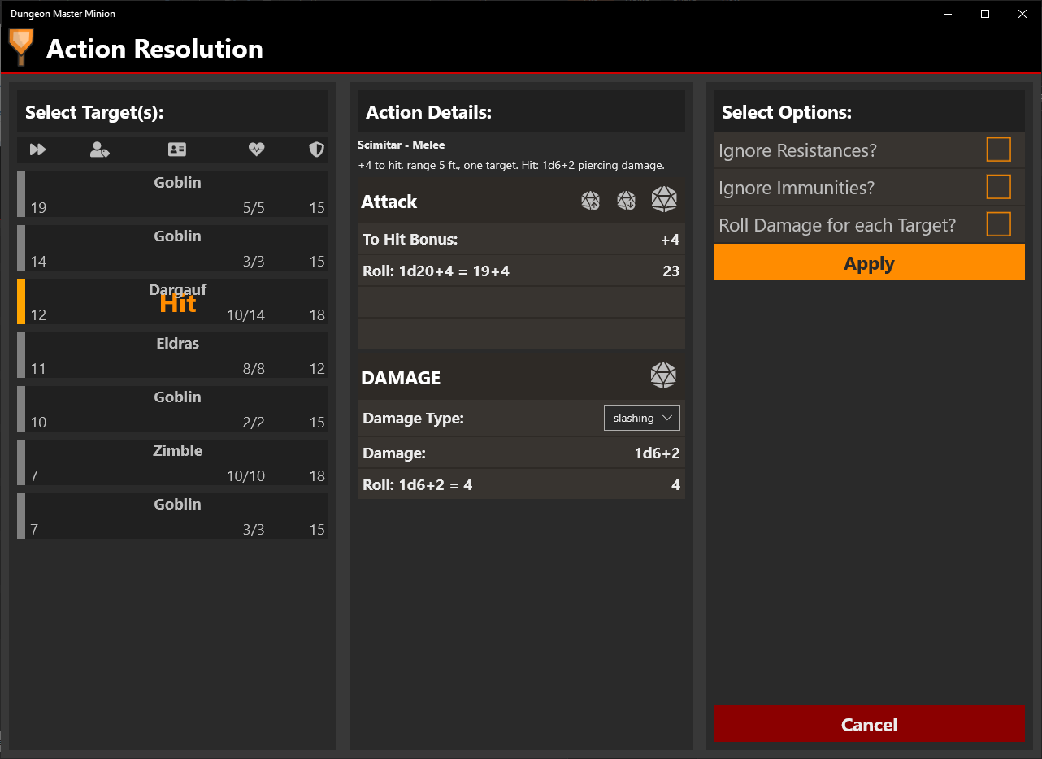Enable the Ignore Resistances checkbox
The image size is (1042, 759).
pyautogui.click(x=998, y=150)
